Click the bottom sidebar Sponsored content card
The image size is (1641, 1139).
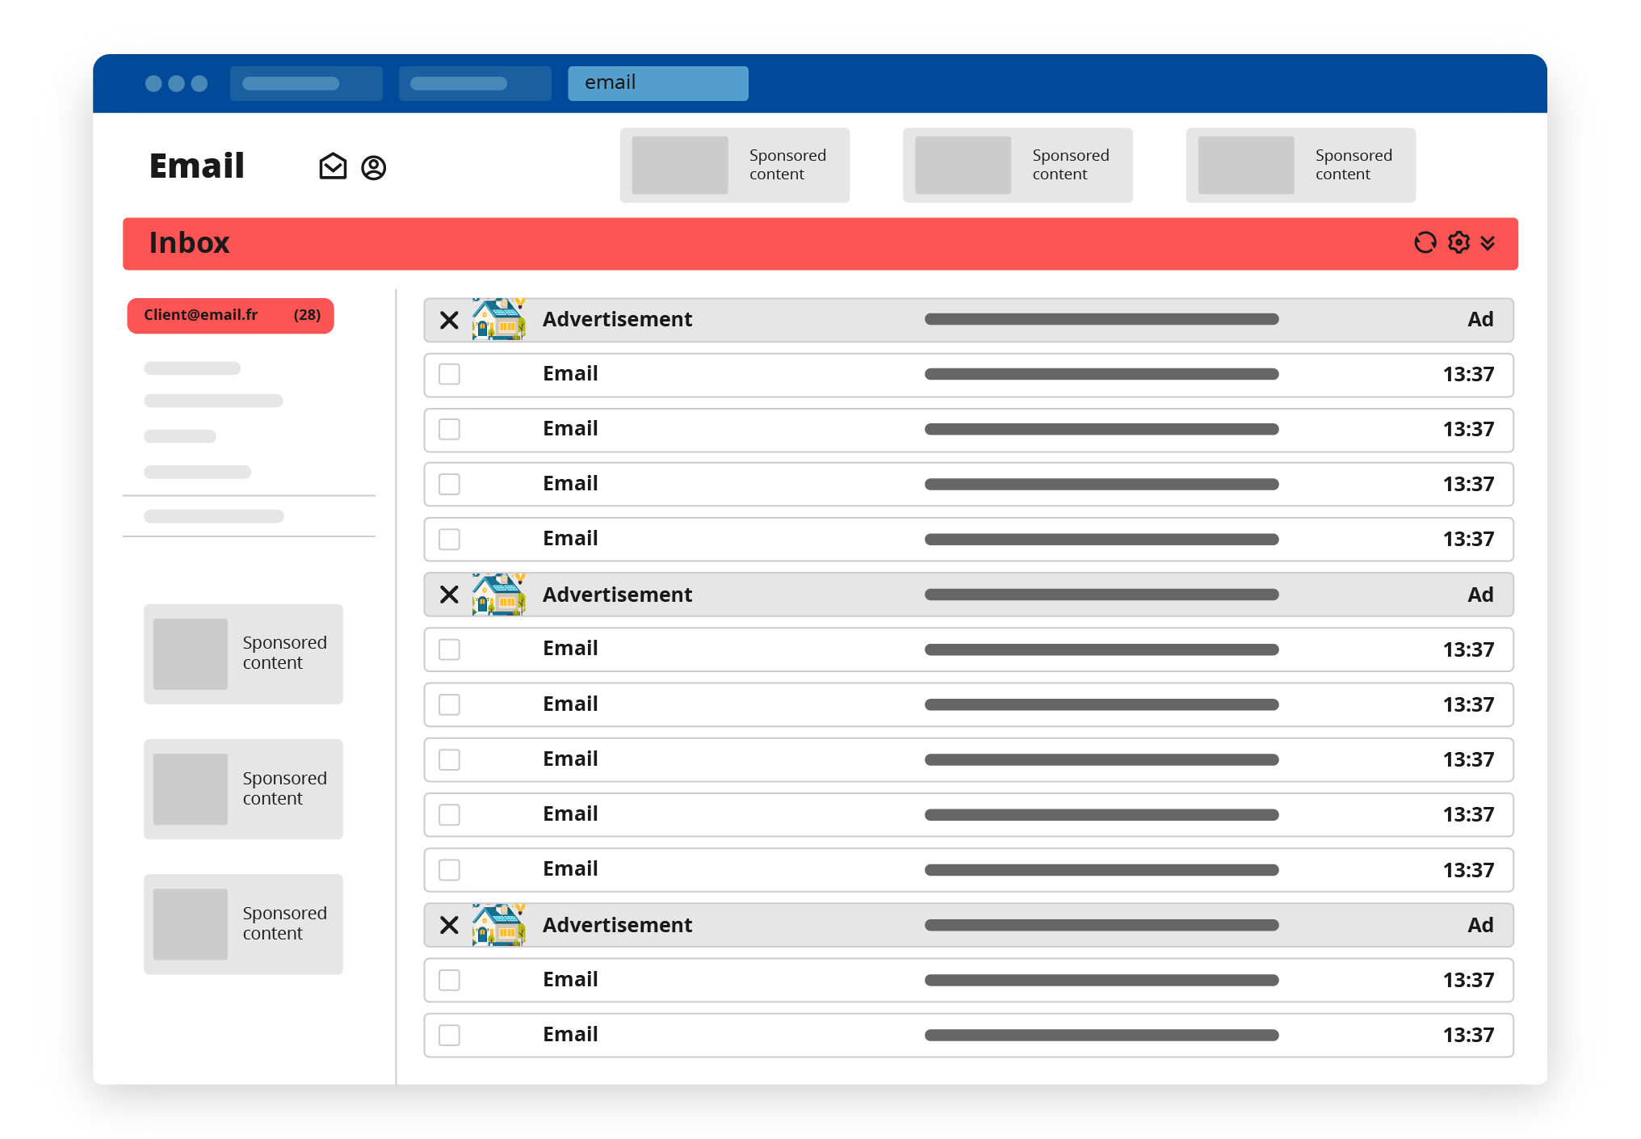click(x=243, y=923)
